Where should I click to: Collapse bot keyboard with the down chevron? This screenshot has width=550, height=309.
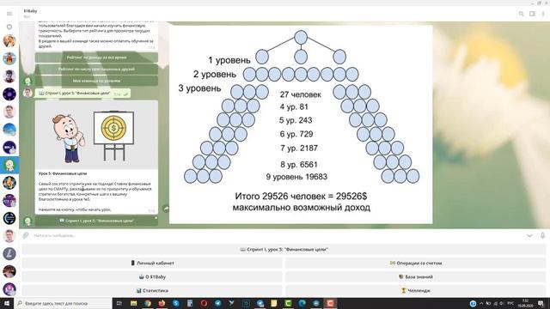click(529, 235)
